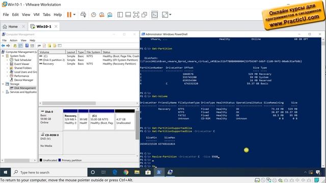Open the VMware snapshot manager
Viewport: 326px width, 183px height.
[110, 15]
